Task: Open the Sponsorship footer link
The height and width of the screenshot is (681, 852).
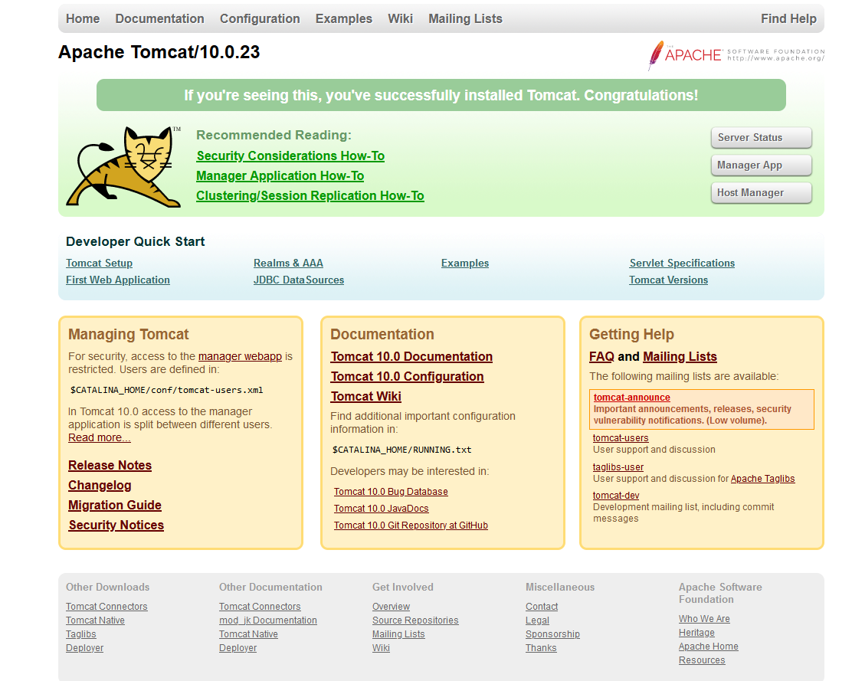Action: tap(552, 634)
